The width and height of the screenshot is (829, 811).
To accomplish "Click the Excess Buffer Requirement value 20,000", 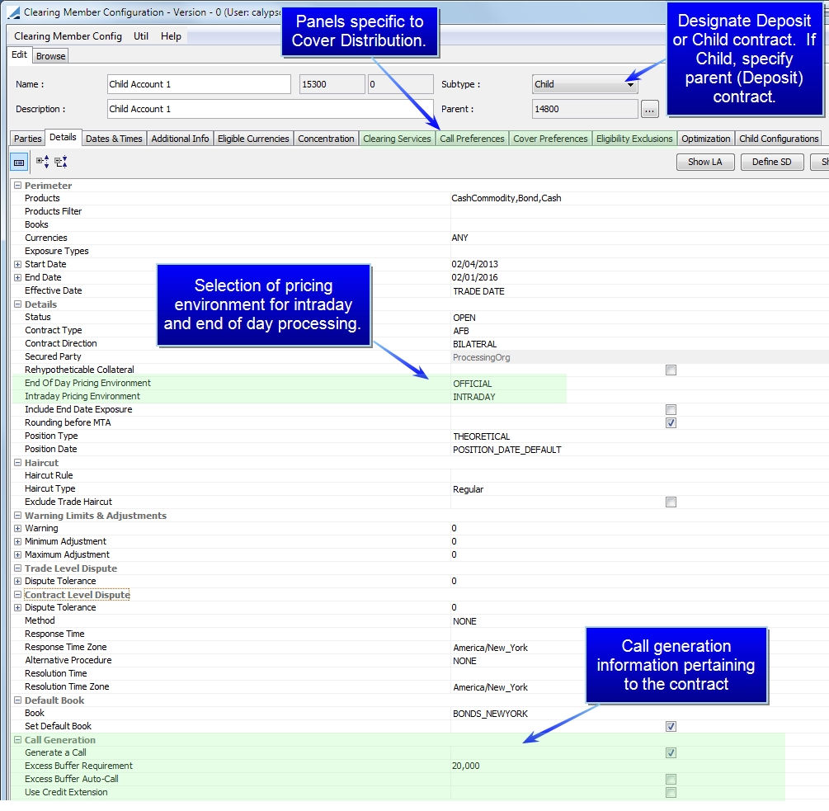I will point(466,766).
